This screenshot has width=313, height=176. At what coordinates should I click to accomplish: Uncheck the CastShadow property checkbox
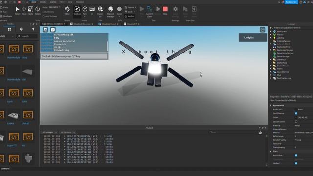tap(296, 113)
